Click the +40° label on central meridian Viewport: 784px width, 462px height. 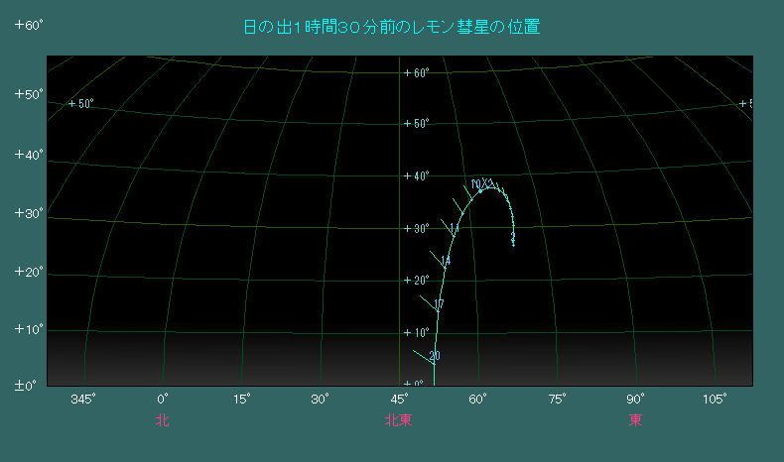[415, 176]
